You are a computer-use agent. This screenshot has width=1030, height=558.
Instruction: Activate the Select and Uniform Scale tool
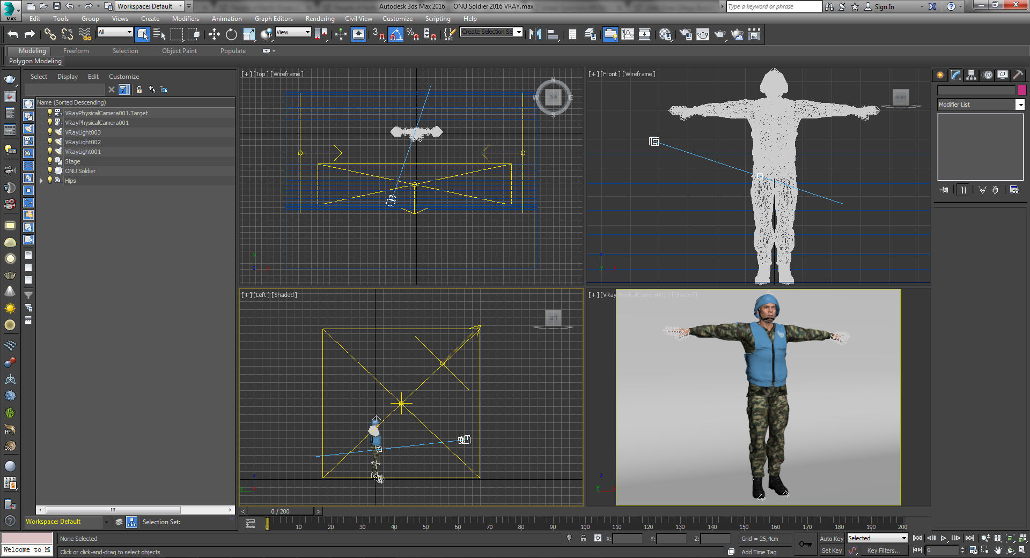249,34
